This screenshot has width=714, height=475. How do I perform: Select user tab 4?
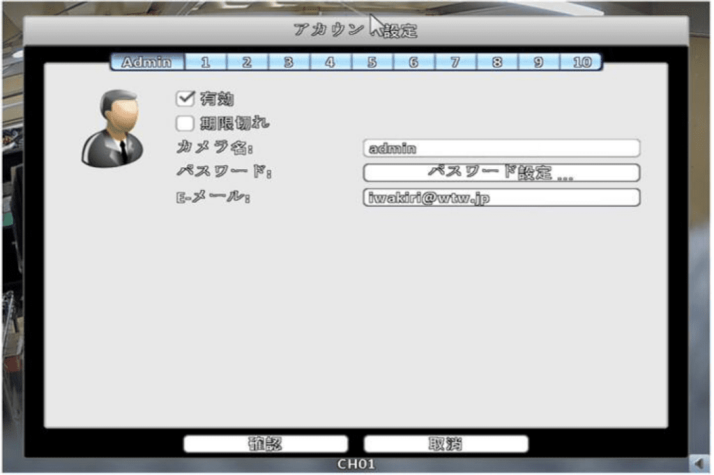click(330, 62)
